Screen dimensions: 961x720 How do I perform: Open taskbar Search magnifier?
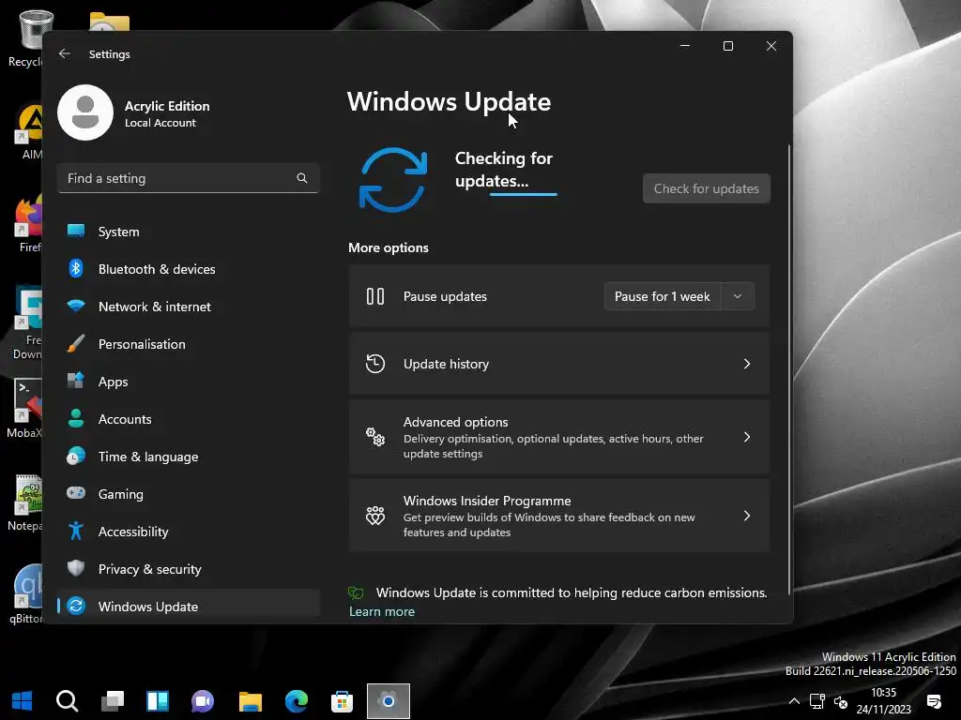[67, 701]
